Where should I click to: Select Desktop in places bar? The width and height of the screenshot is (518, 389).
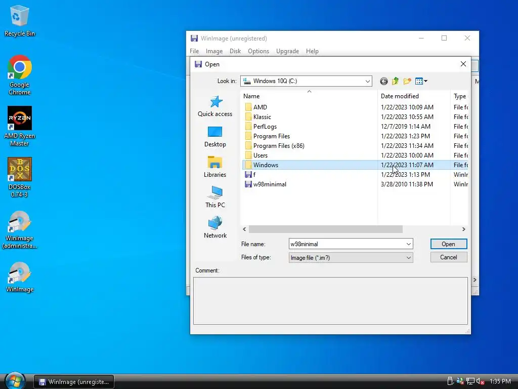(x=215, y=137)
